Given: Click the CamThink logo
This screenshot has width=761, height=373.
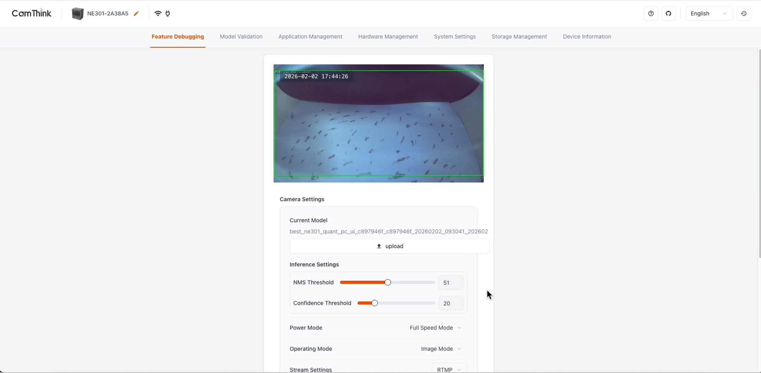Looking at the screenshot, I should click(x=32, y=13).
